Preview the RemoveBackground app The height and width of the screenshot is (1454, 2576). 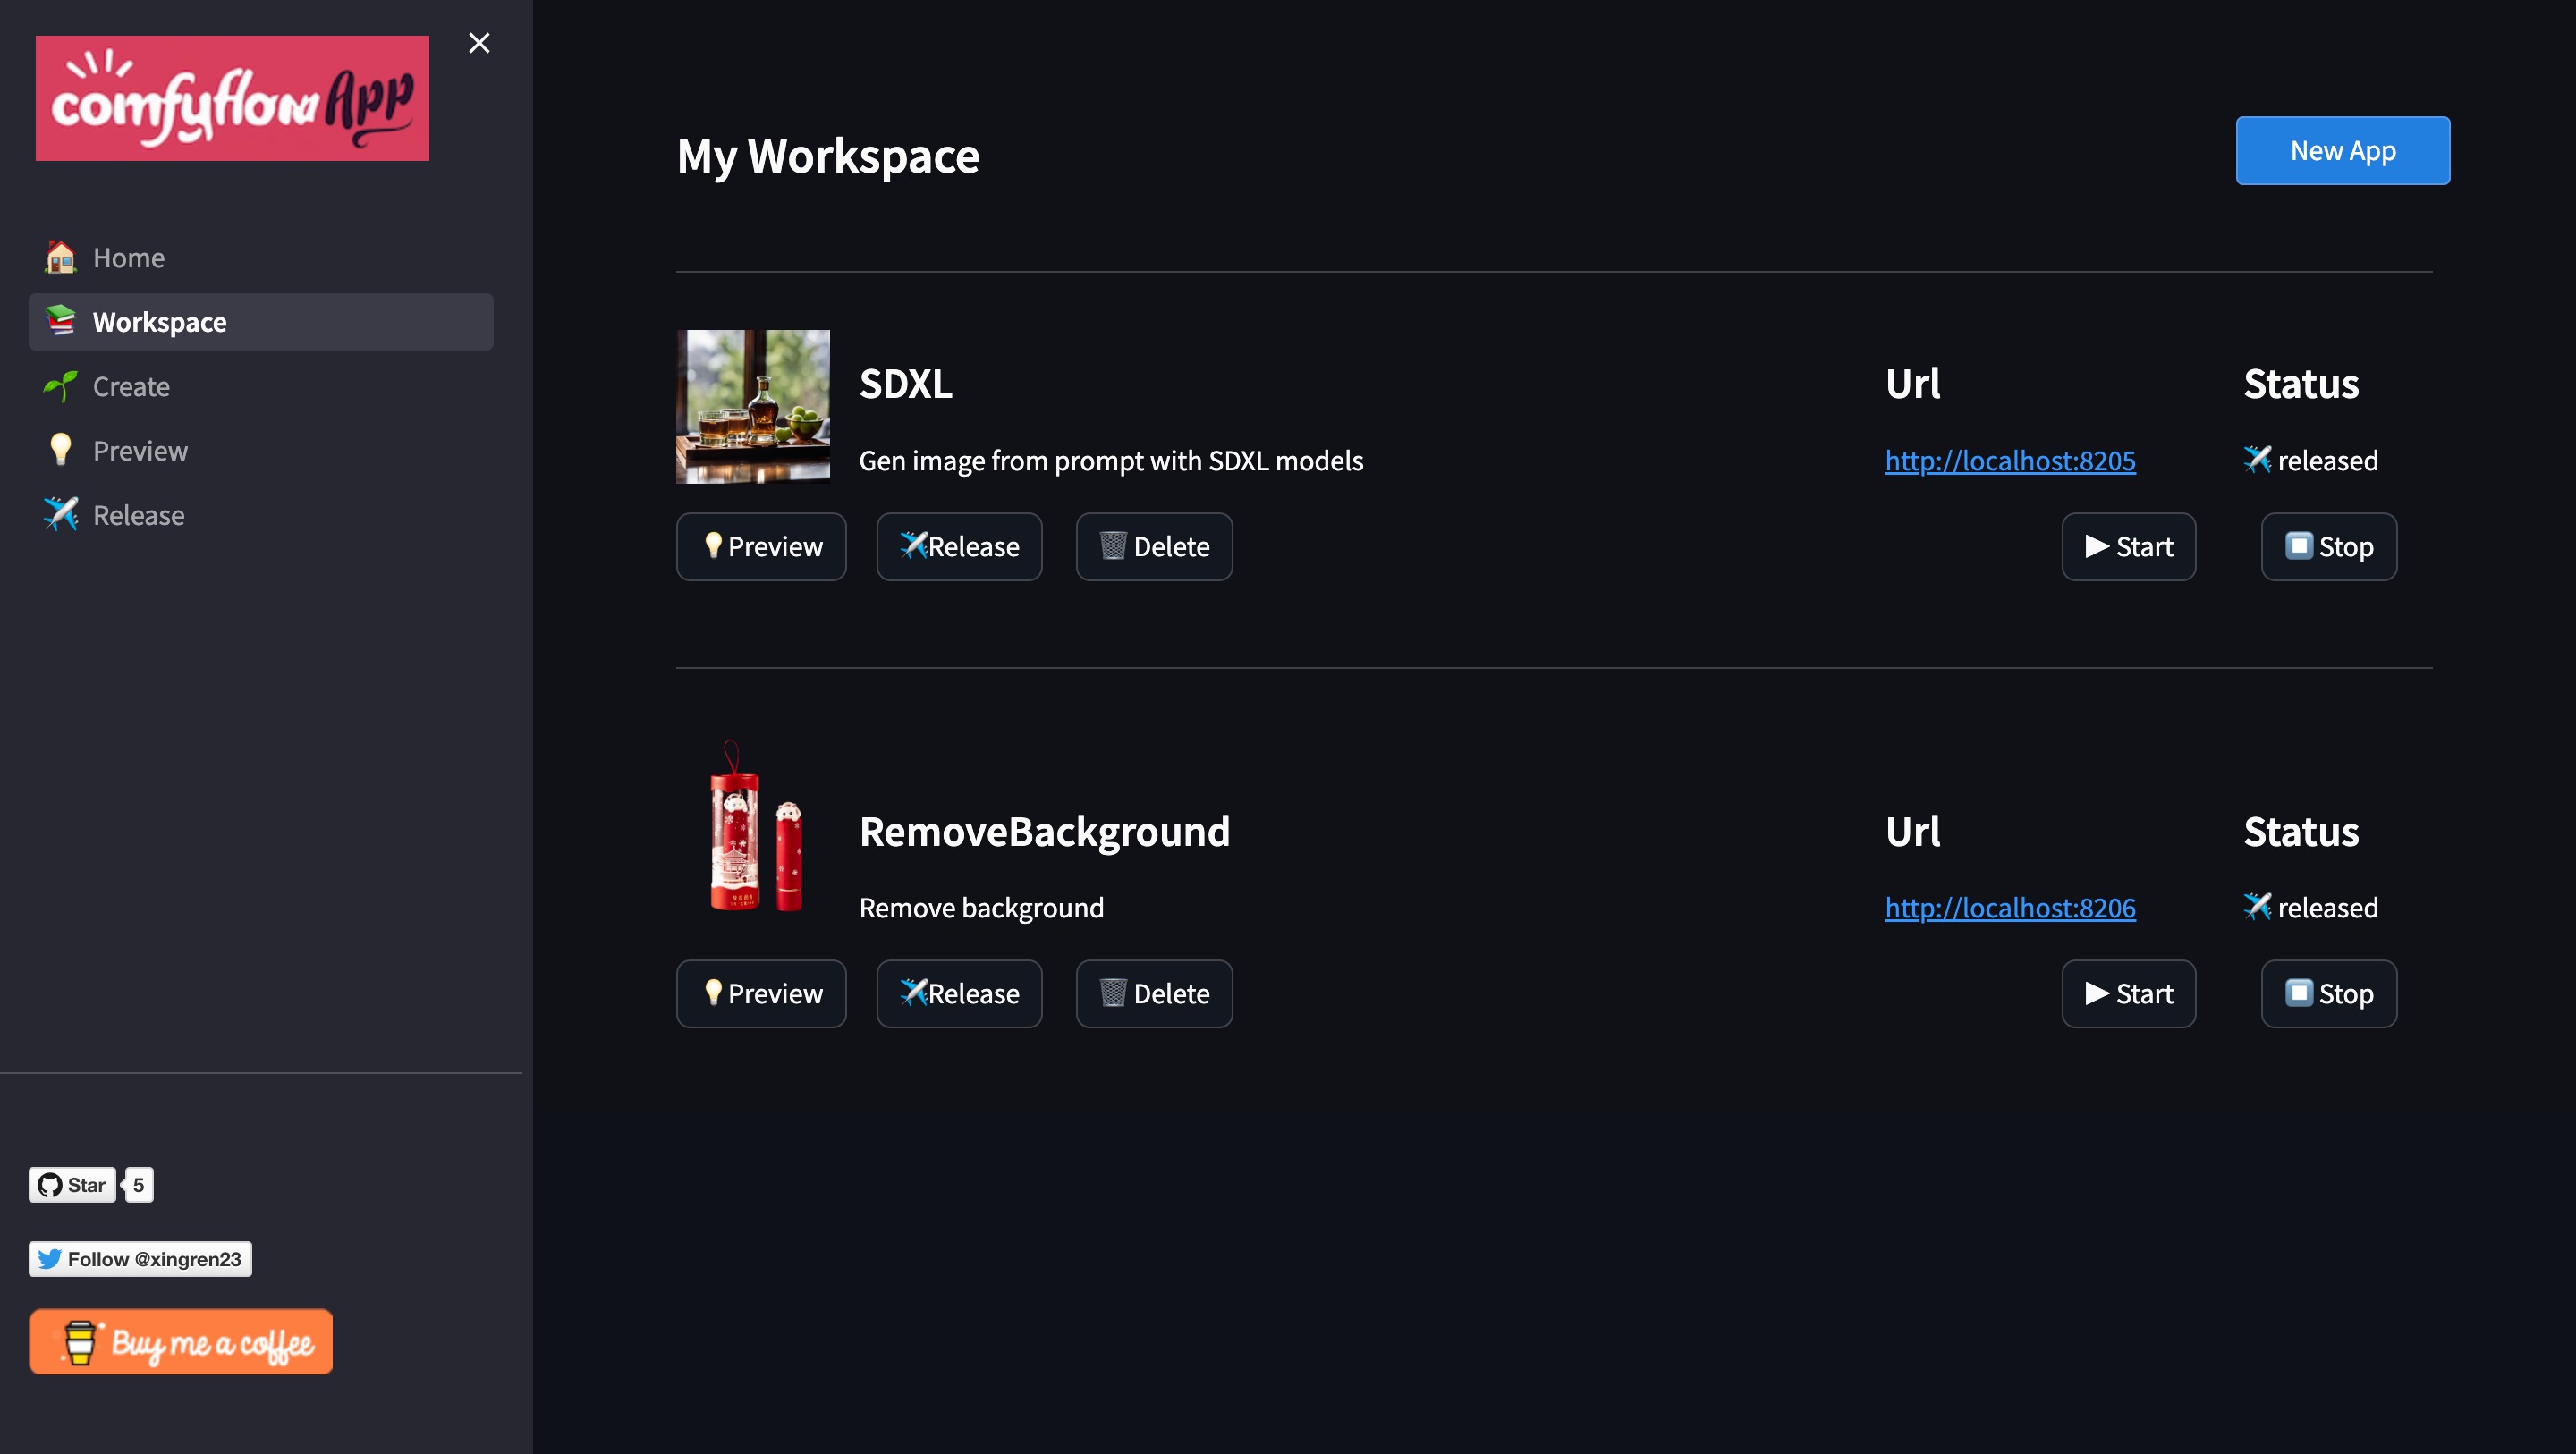pos(761,994)
